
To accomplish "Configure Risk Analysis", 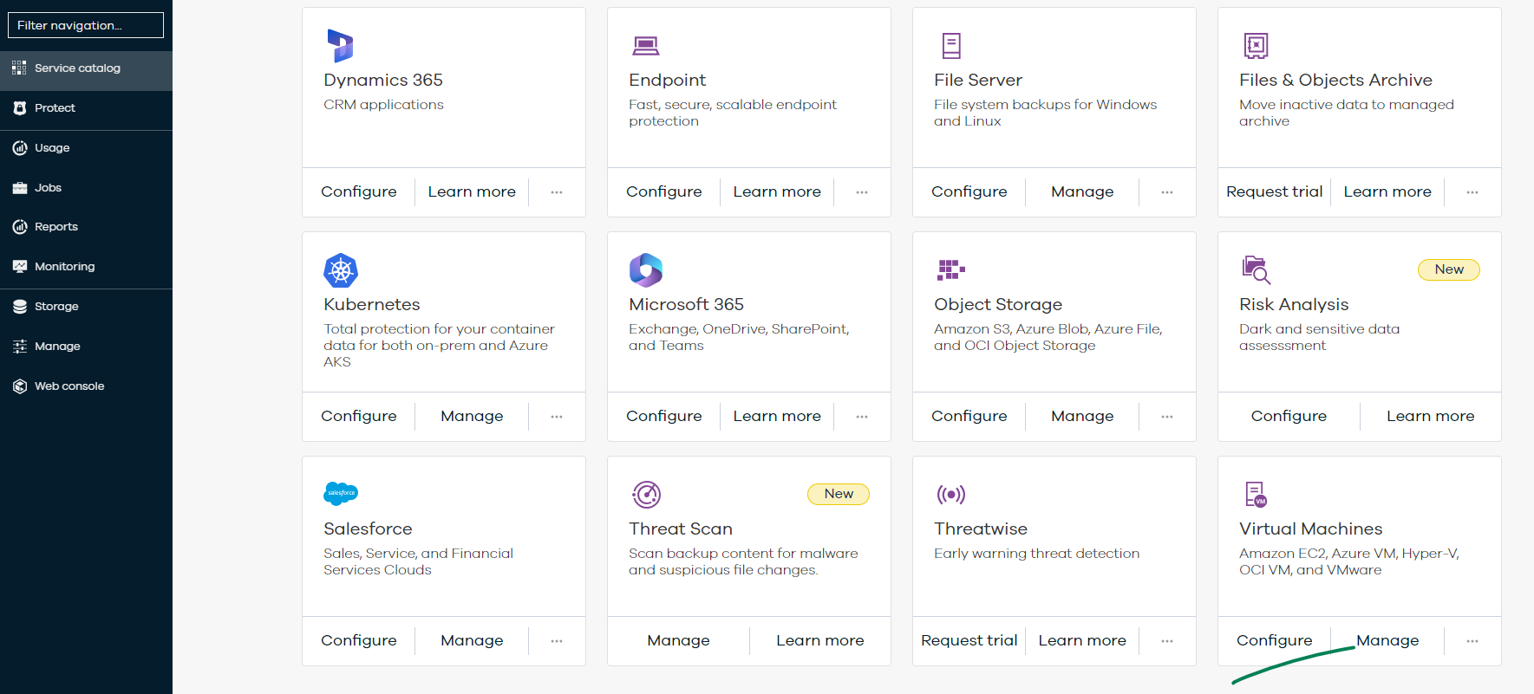I will pos(1289,417).
